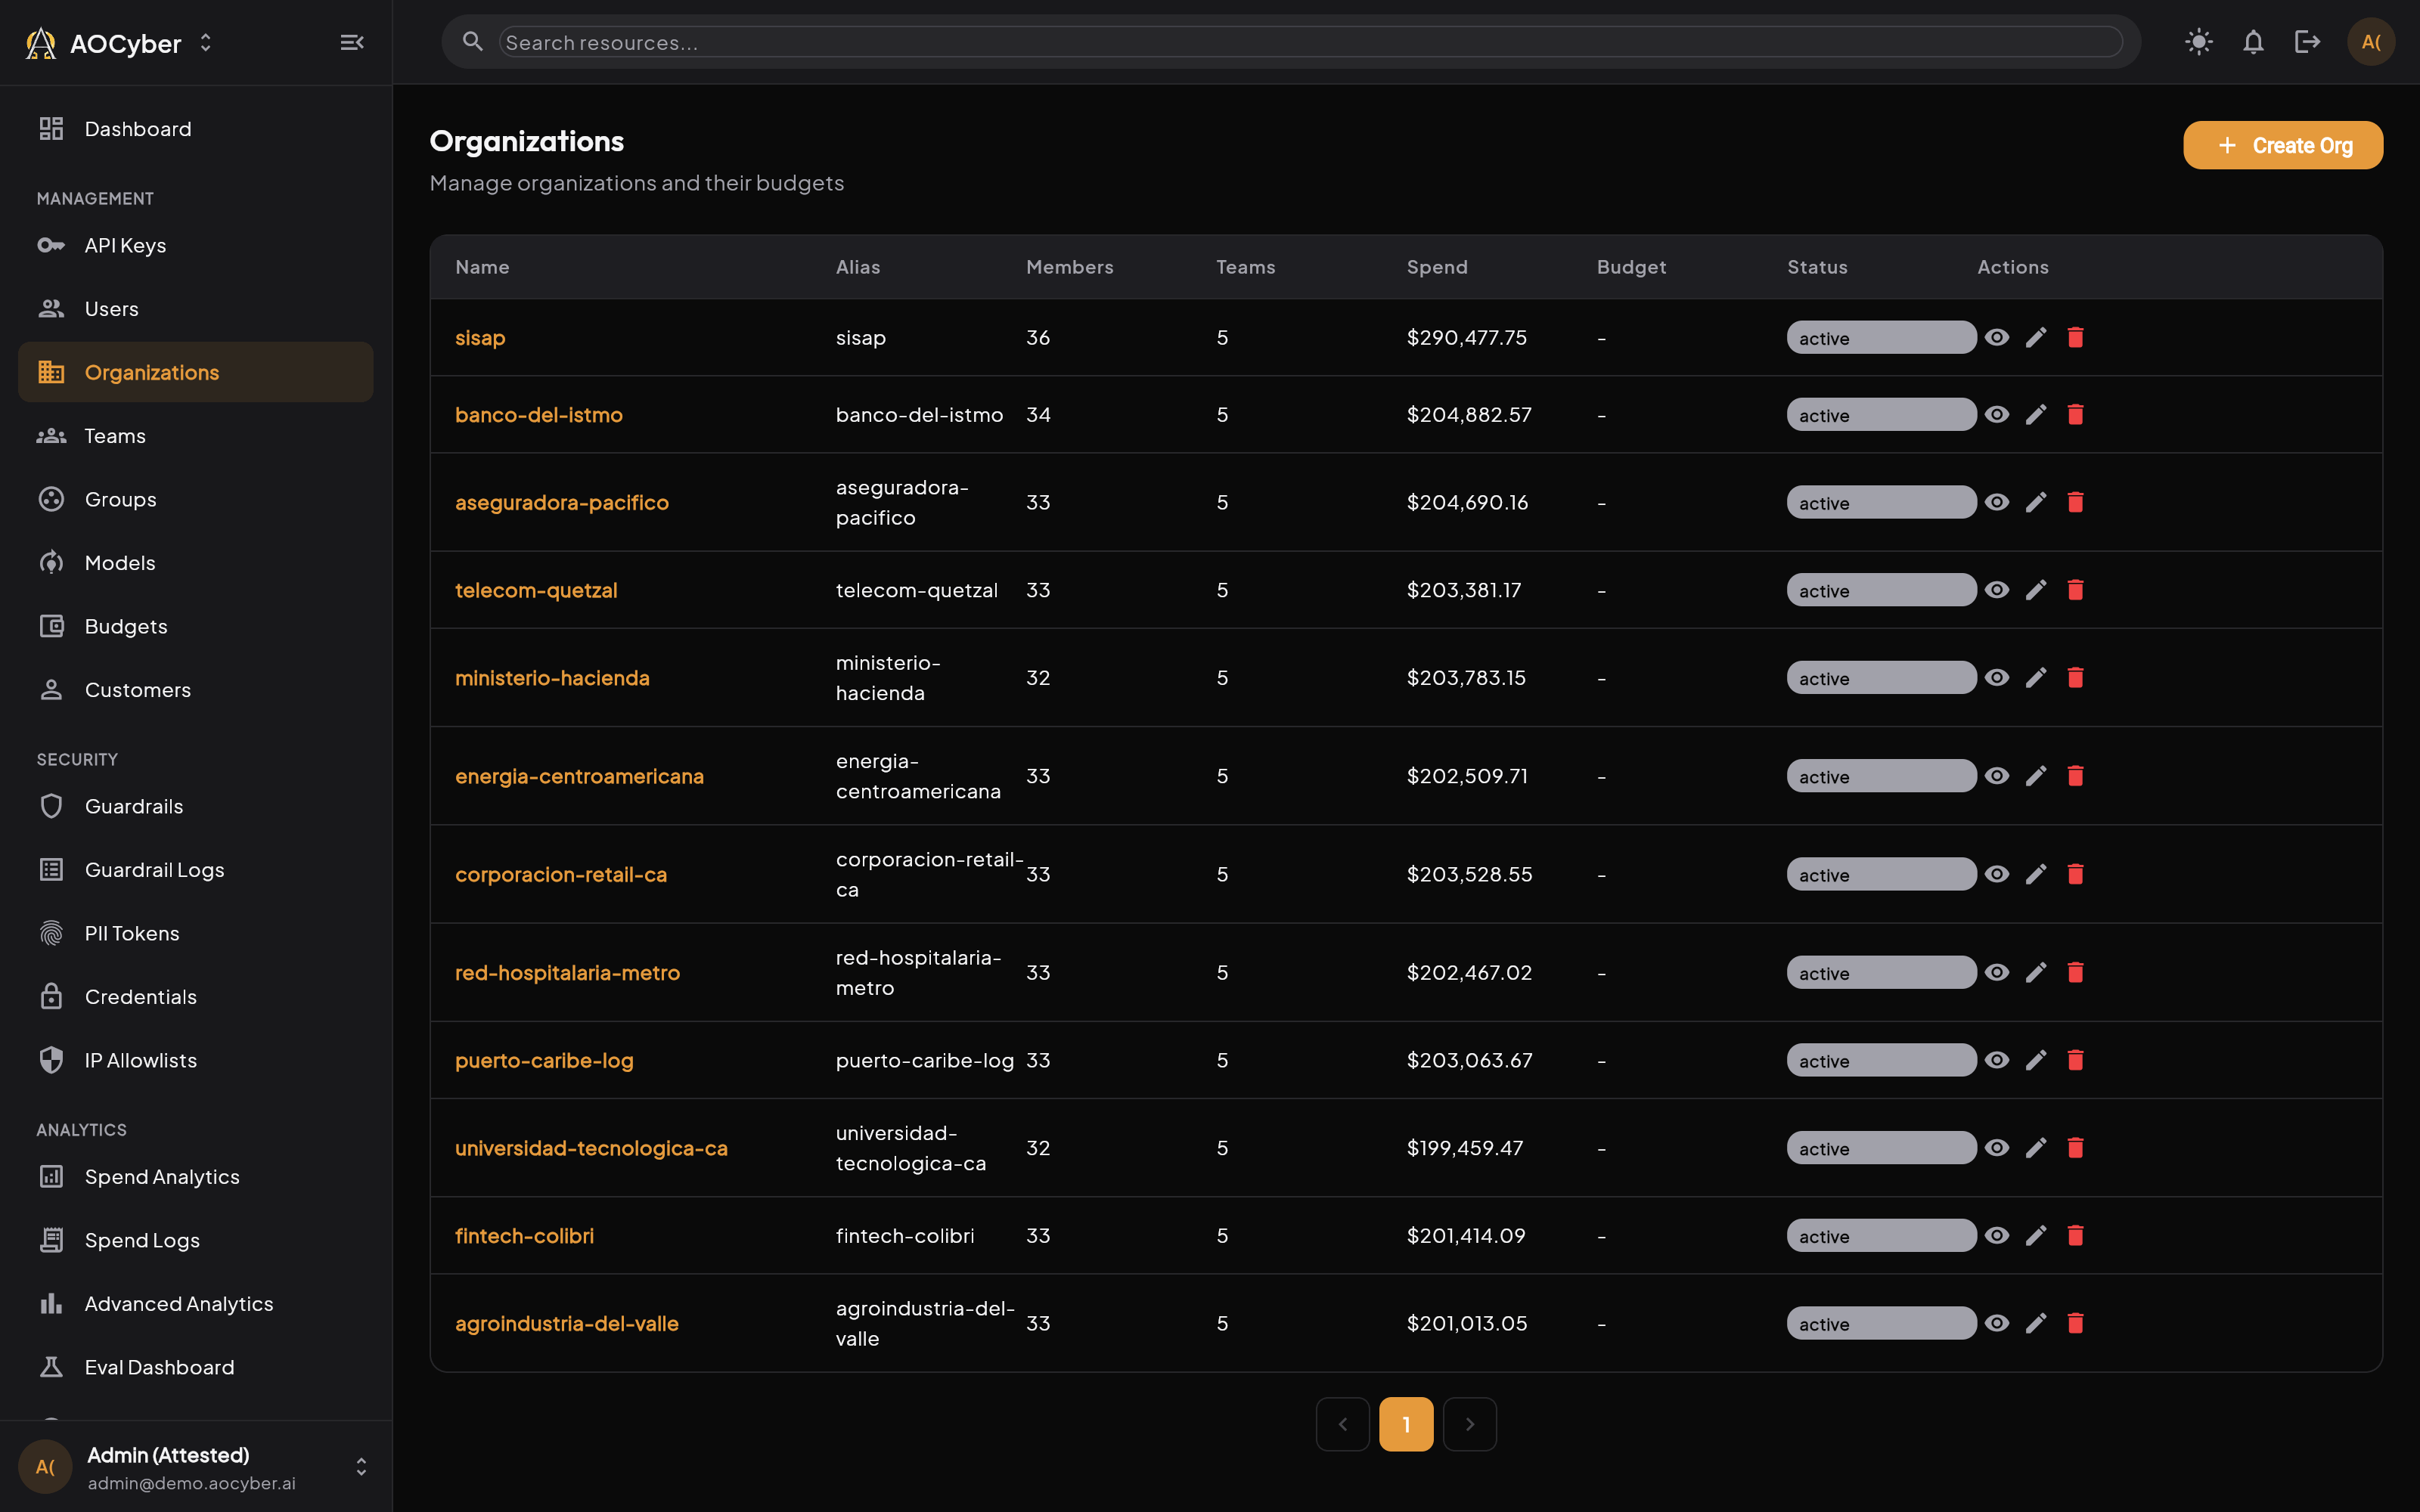Click the Budgets wallet icon
2420x1512 pixels.
pos(51,626)
